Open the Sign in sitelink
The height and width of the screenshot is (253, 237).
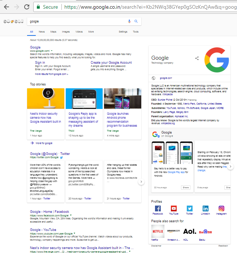coord(40,63)
